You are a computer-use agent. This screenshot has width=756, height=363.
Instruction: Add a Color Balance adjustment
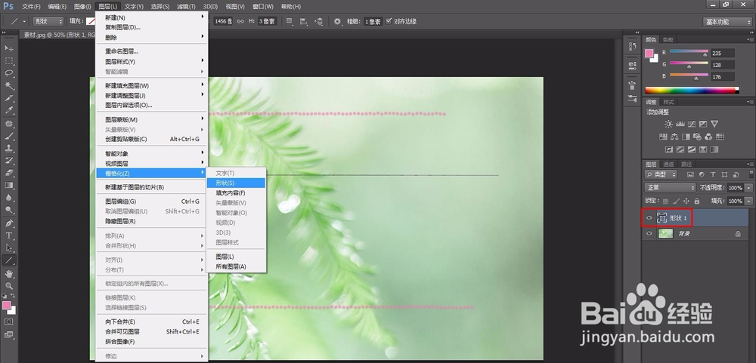point(674,137)
